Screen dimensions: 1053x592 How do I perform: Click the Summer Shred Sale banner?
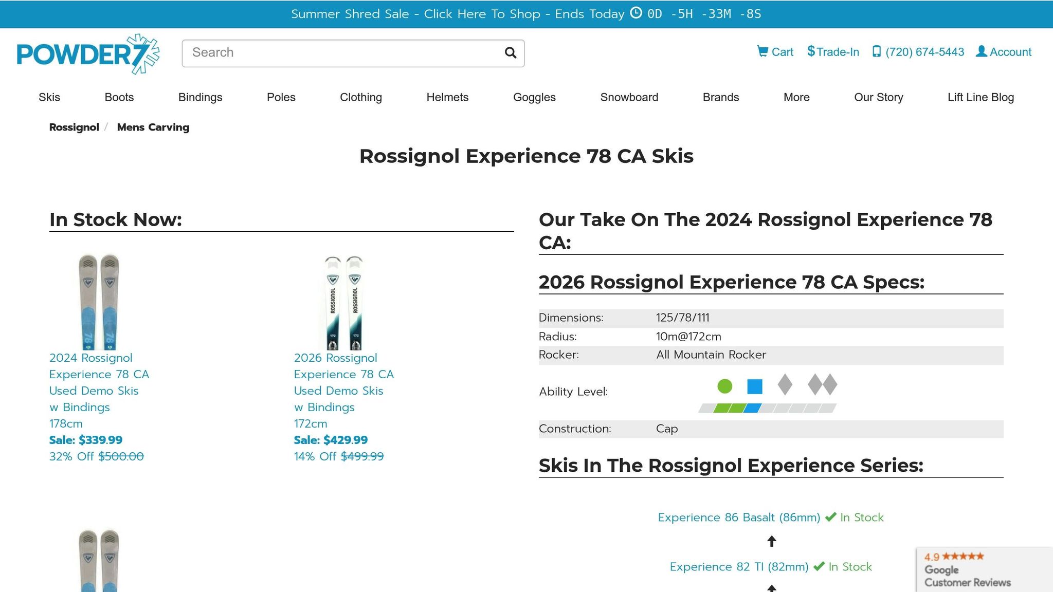click(x=526, y=14)
